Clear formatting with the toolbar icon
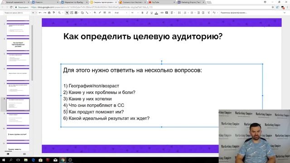The width and height of the screenshot is (290, 163). tap(208, 13)
